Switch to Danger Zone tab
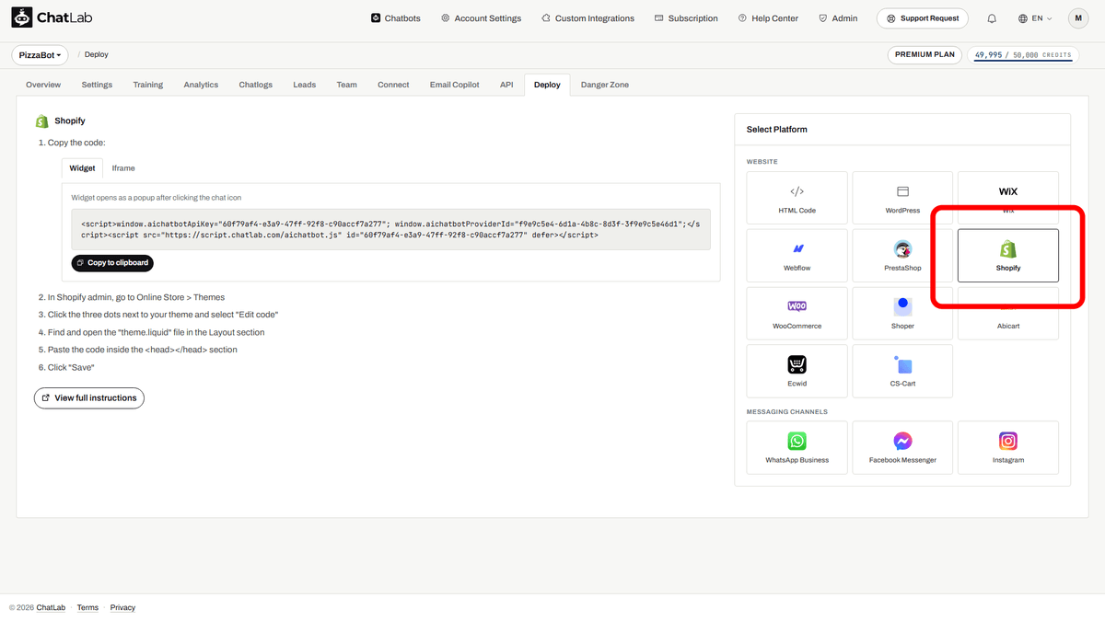Screen dimensions: 1105x621 (x=605, y=85)
